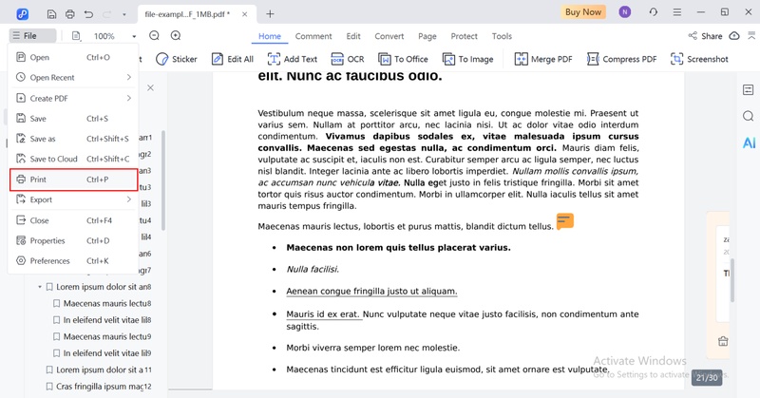Select the Sticker tool

point(177,59)
